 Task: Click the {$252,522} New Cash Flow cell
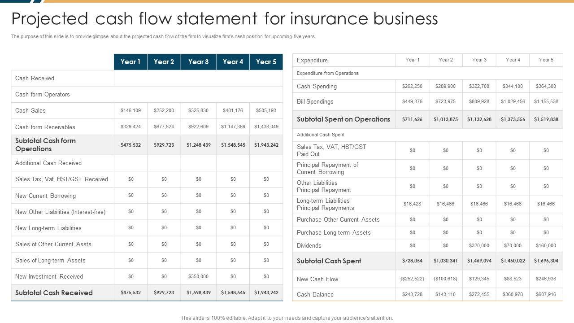(x=412, y=279)
